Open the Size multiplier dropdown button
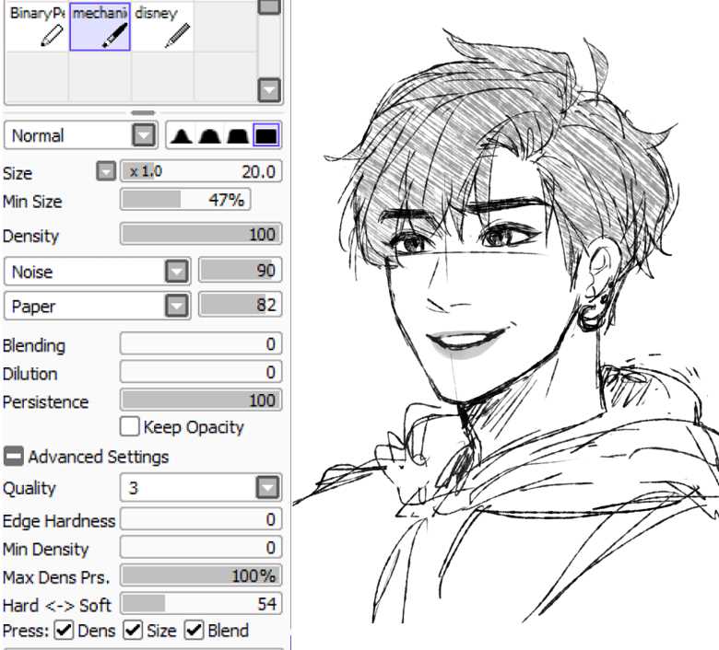The height and width of the screenshot is (650, 719). point(106,172)
